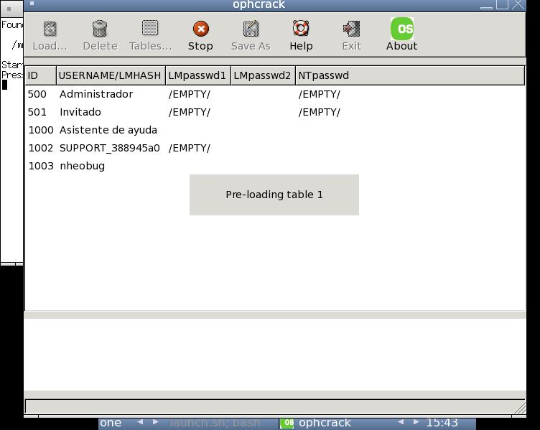The width and height of the screenshot is (540, 430).
Task: Click Administrador's LMpasswd1 /EMPTY/ cell
Action: (189, 94)
